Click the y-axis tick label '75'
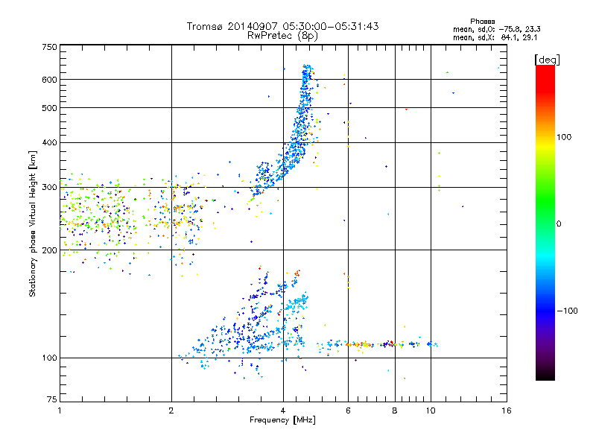Screen dimensions: 596x447 [52, 399]
